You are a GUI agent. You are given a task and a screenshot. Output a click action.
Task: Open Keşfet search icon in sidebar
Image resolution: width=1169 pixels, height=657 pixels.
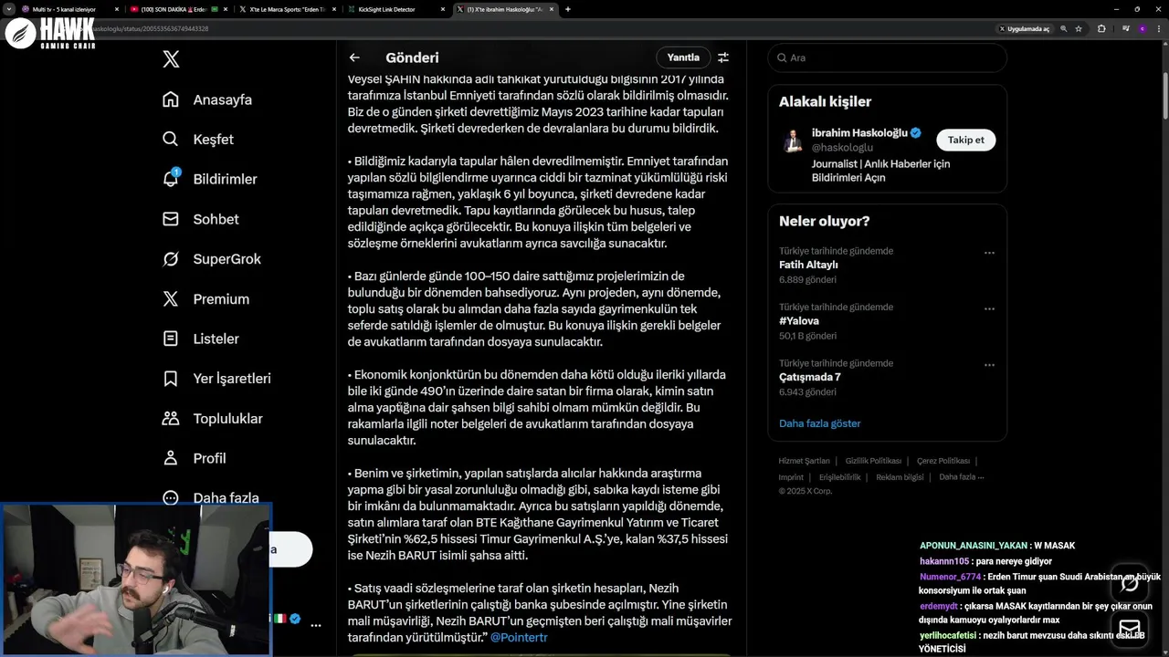click(171, 140)
